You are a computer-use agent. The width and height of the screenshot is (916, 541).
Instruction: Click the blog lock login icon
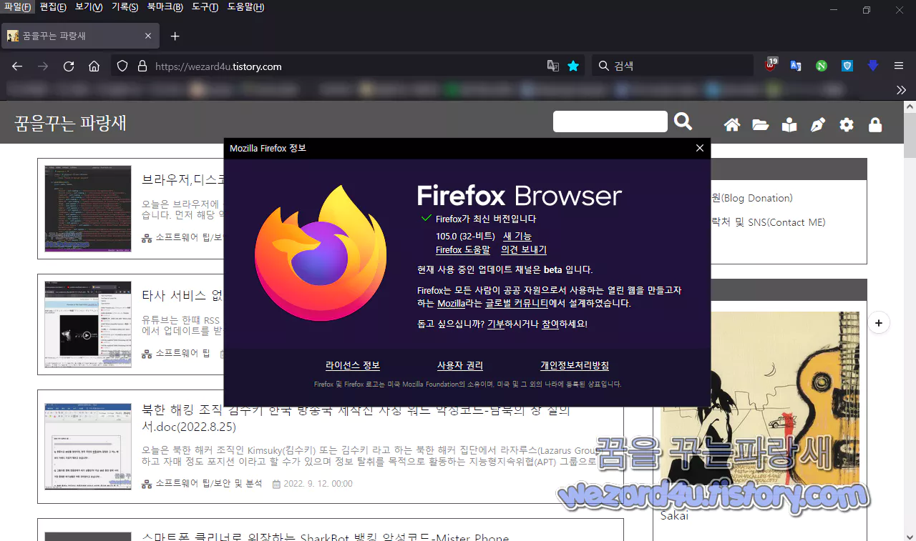click(x=875, y=125)
